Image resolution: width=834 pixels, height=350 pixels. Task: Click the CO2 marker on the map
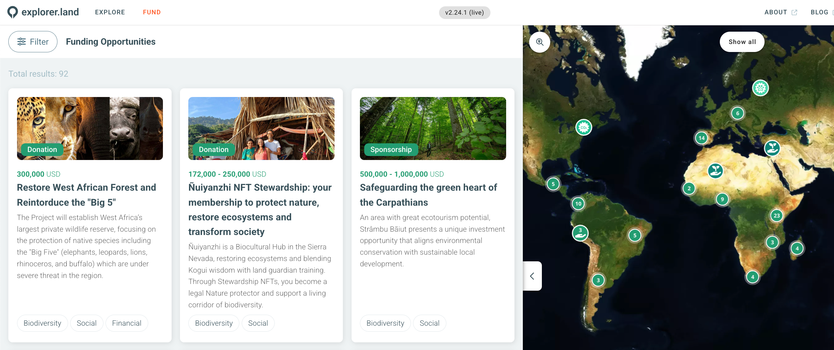coord(584,127)
